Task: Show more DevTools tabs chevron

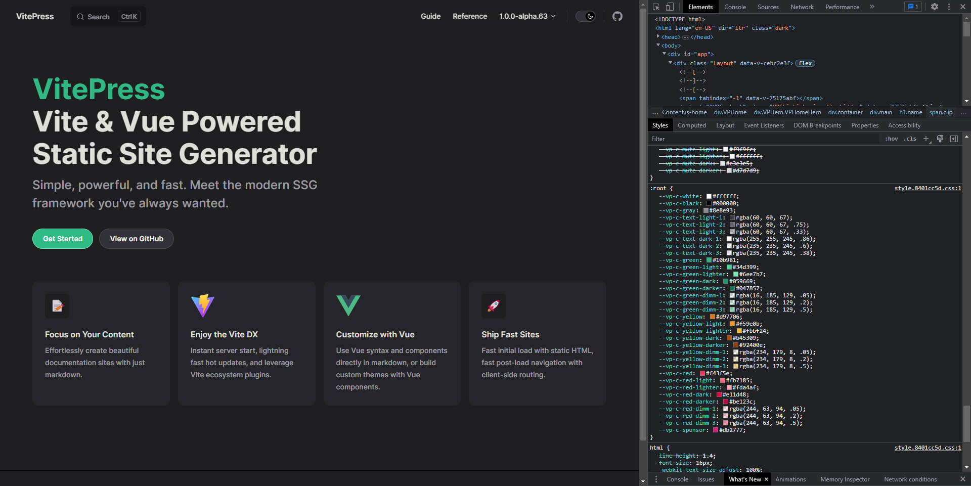Action: tap(872, 7)
